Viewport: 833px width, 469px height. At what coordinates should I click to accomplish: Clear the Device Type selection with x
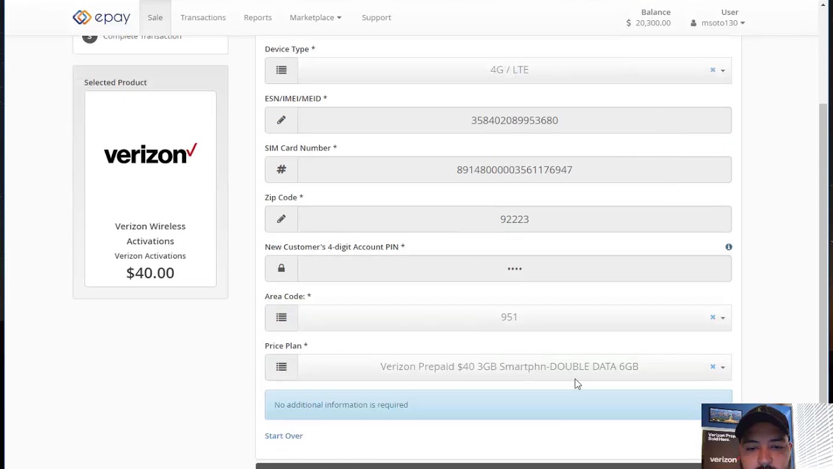point(713,70)
